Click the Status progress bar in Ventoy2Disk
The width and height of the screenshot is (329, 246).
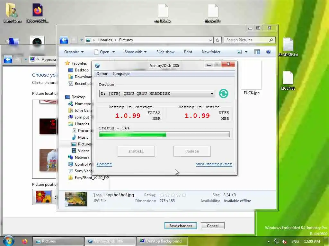(x=164, y=134)
